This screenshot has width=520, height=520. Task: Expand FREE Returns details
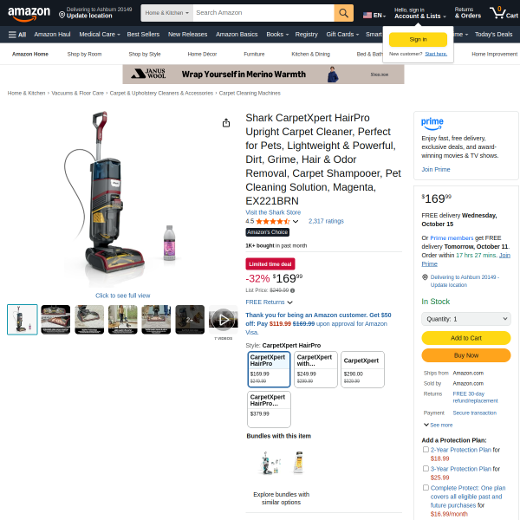(x=269, y=302)
